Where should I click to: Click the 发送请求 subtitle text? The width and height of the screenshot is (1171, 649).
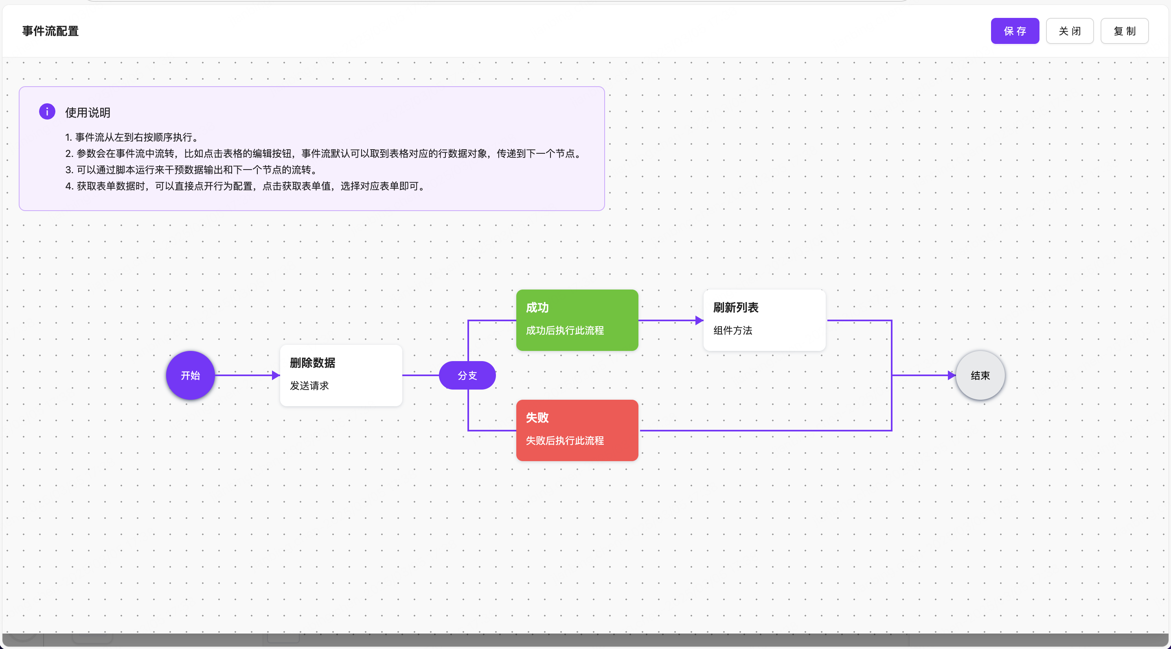click(309, 386)
